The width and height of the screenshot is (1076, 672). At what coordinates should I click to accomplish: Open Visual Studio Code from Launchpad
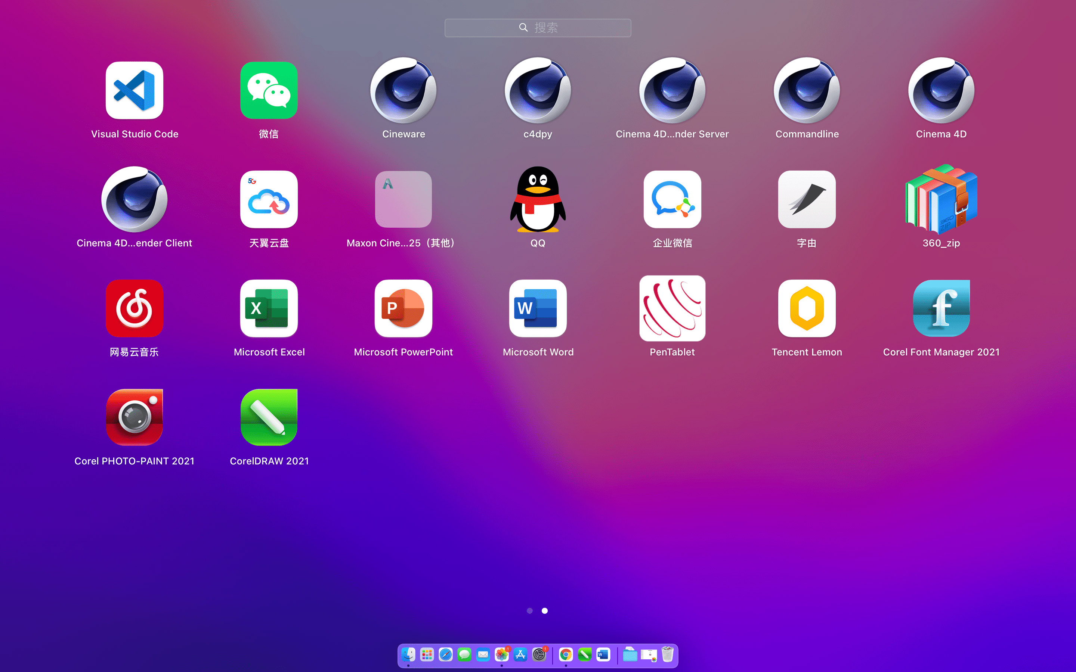tap(134, 90)
